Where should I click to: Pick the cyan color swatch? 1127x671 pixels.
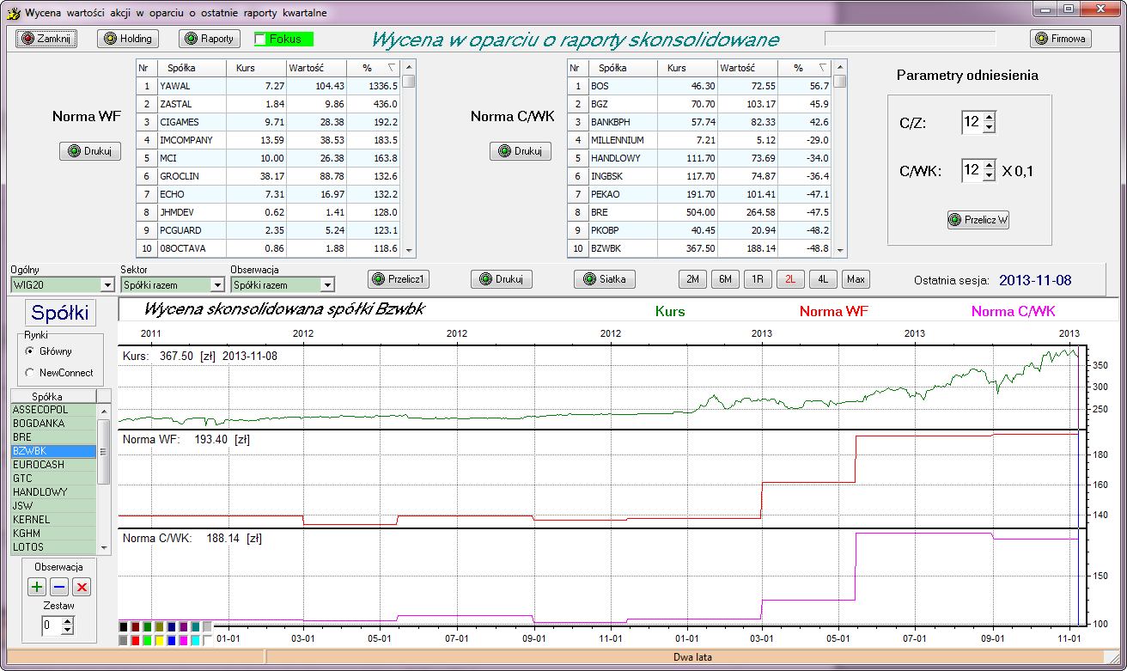[x=196, y=640]
